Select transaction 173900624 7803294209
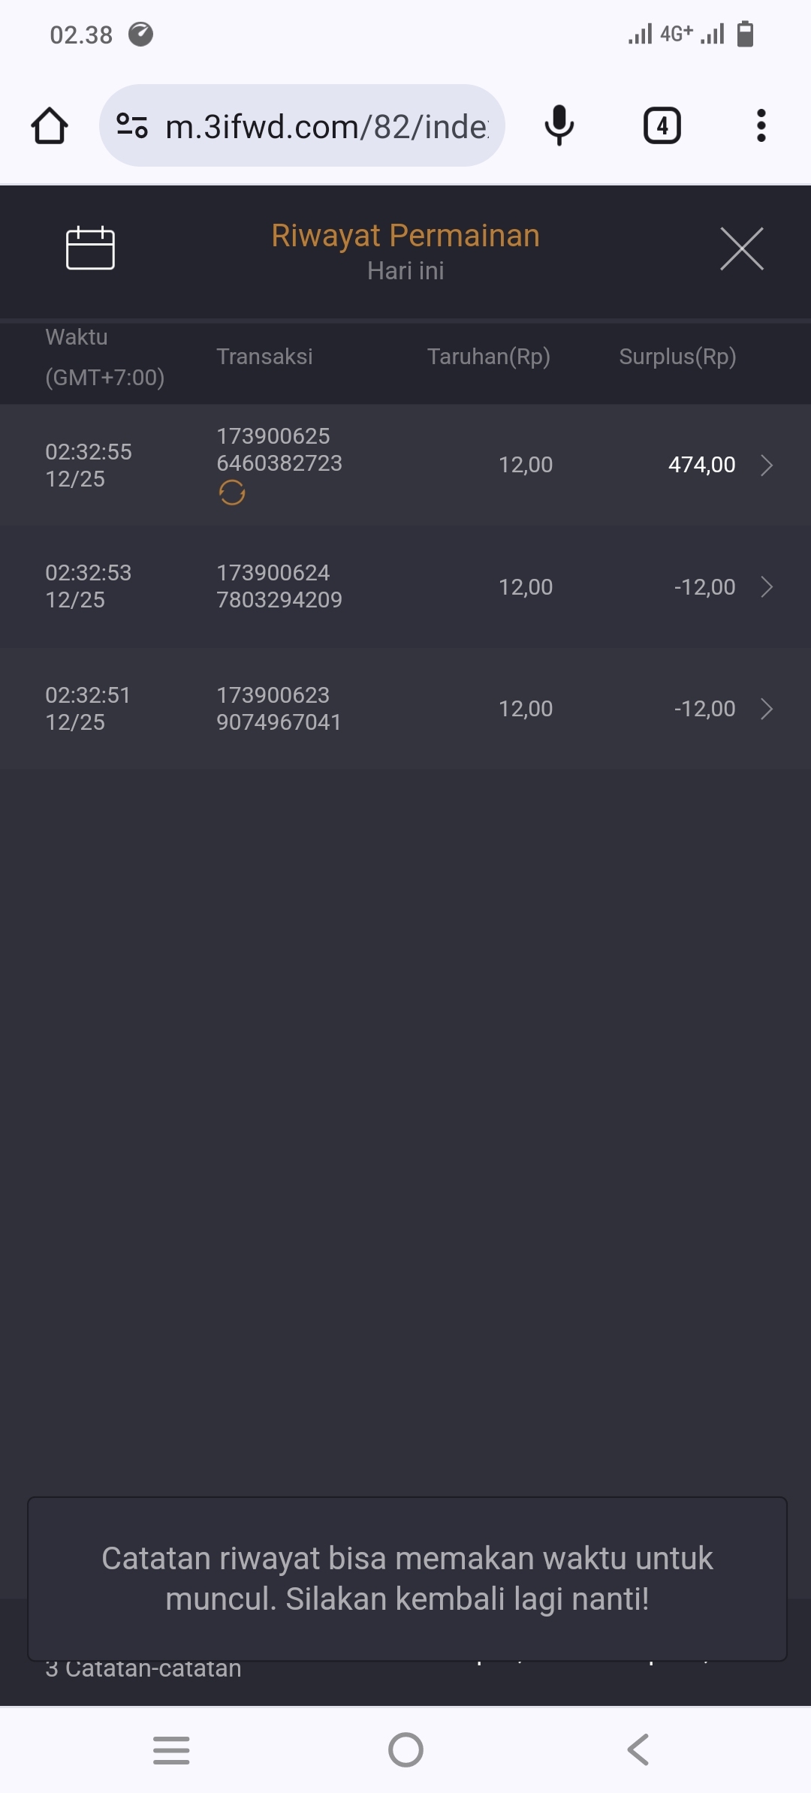The height and width of the screenshot is (1793, 811). (x=279, y=586)
